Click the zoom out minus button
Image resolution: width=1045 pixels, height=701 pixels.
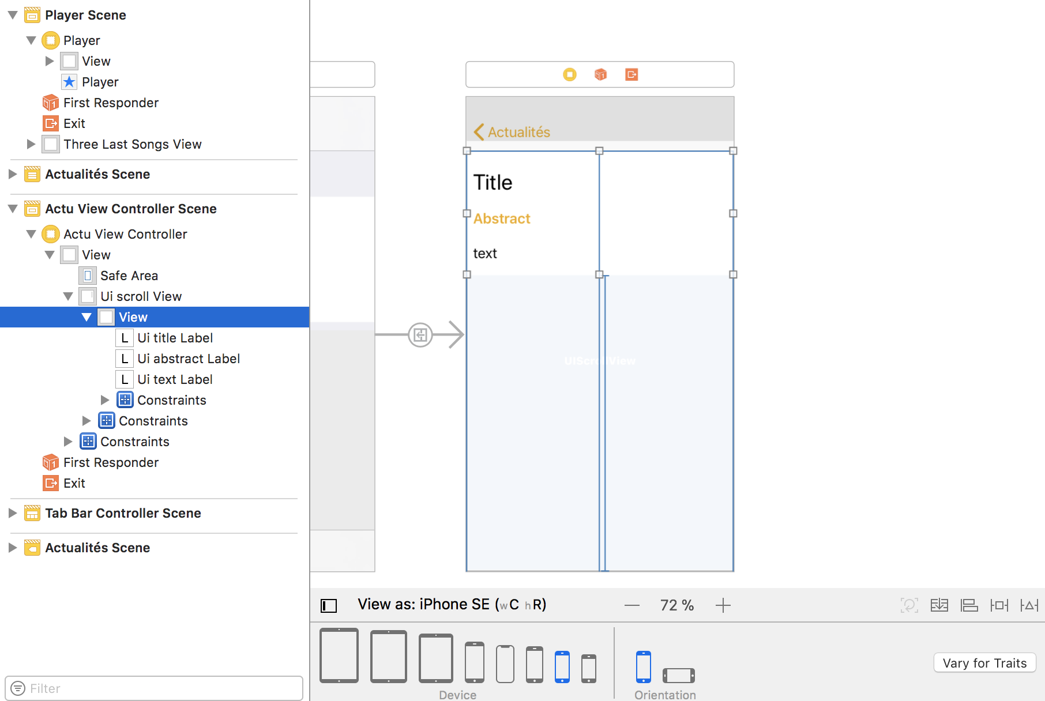coord(632,605)
